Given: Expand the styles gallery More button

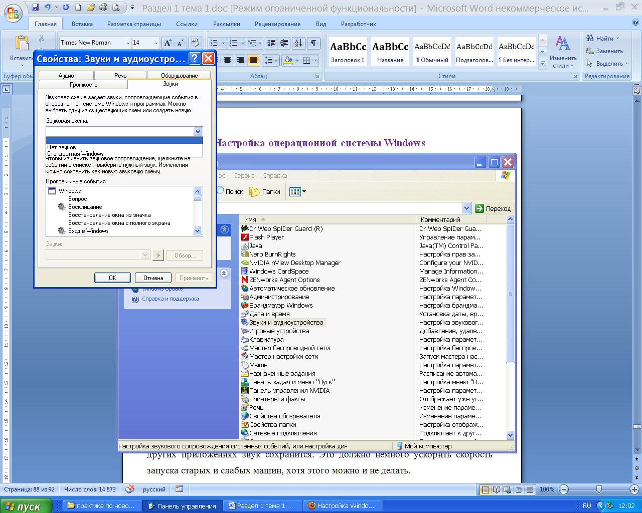Looking at the screenshot, I should (x=542, y=64).
